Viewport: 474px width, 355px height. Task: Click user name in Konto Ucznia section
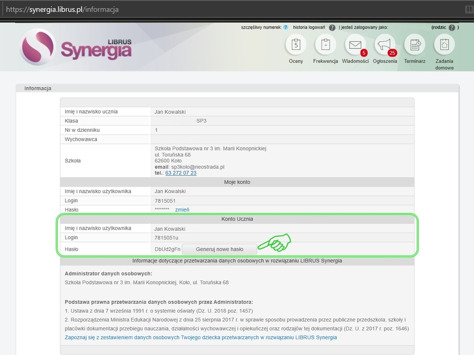click(x=170, y=229)
